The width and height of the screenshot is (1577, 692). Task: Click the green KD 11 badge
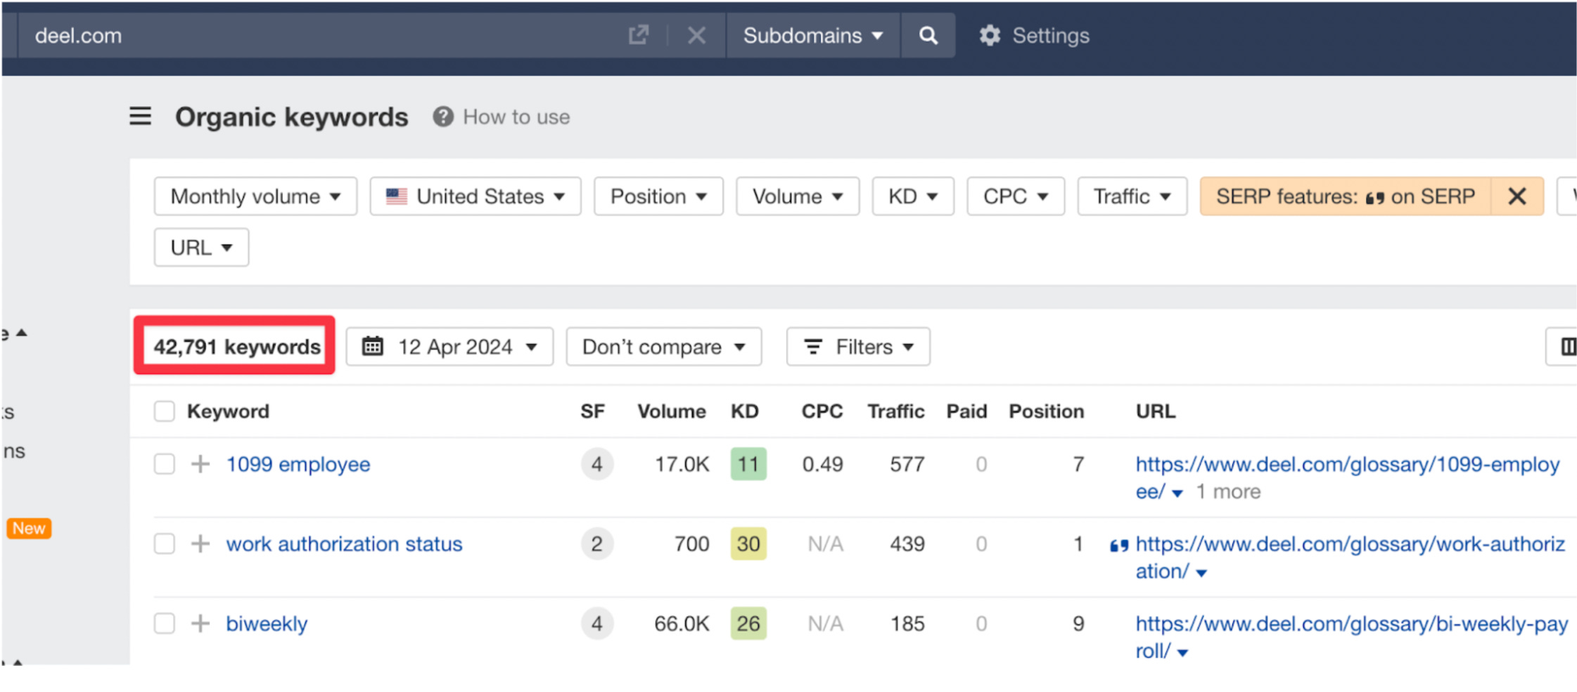[748, 464]
